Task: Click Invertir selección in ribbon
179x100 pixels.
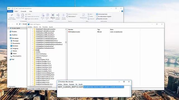Action: (102, 19)
